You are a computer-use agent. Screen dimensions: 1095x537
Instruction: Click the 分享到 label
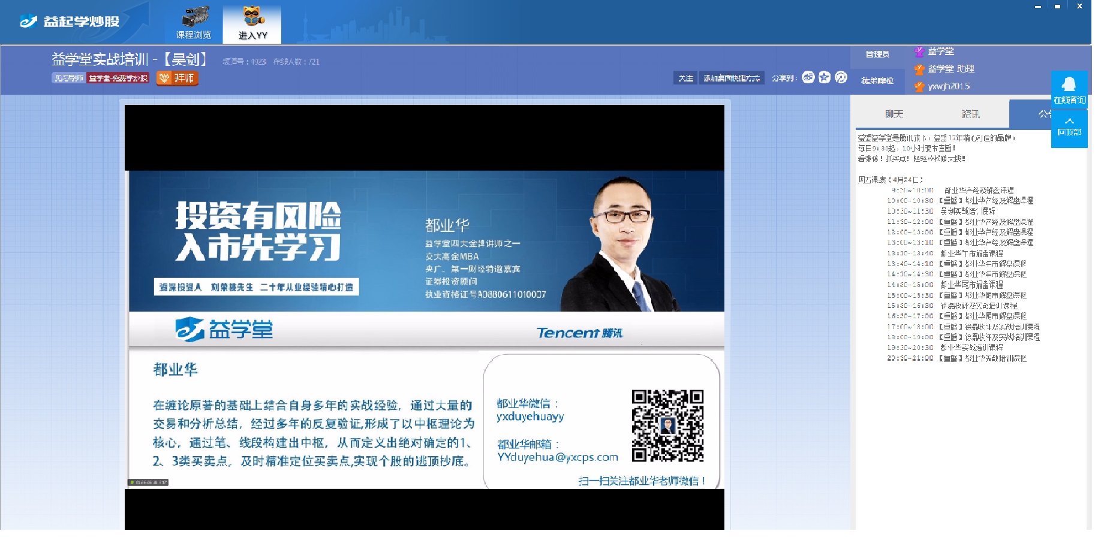coord(784,78)
